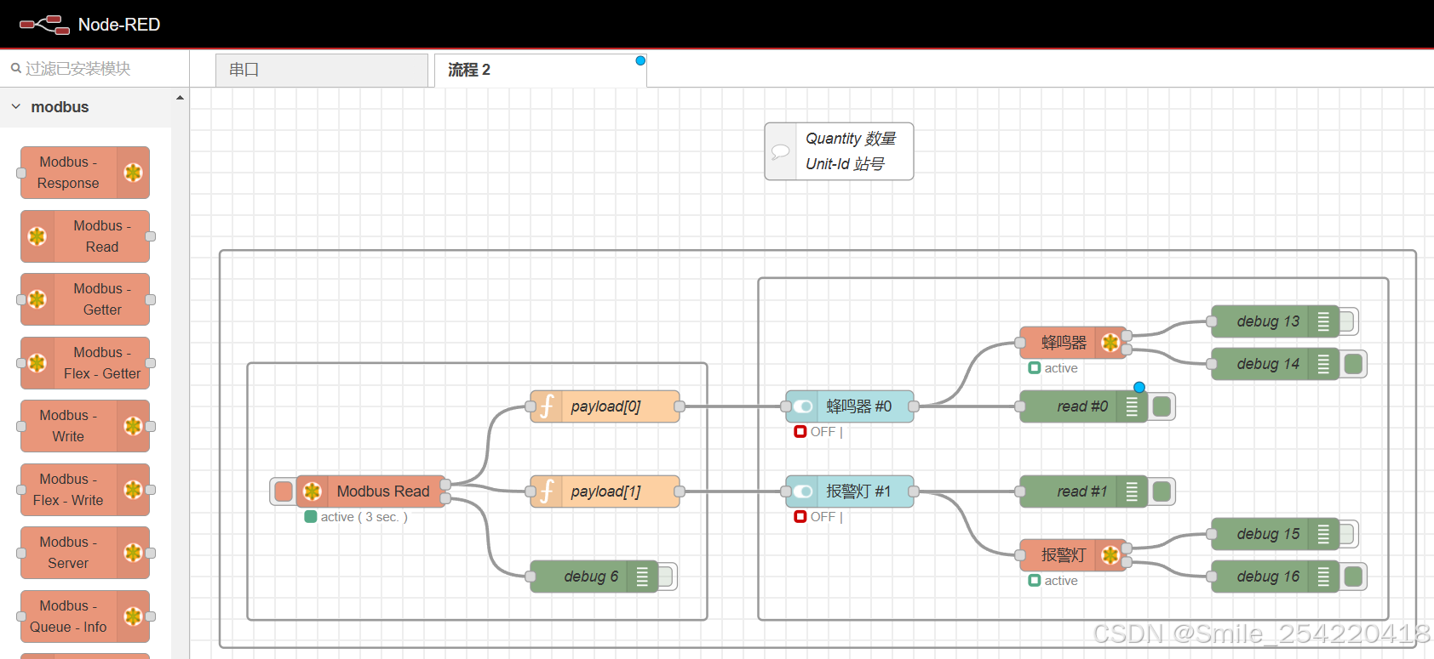Toggle debug 15 output button
1434x659 pixels.
pos(1347,534)
